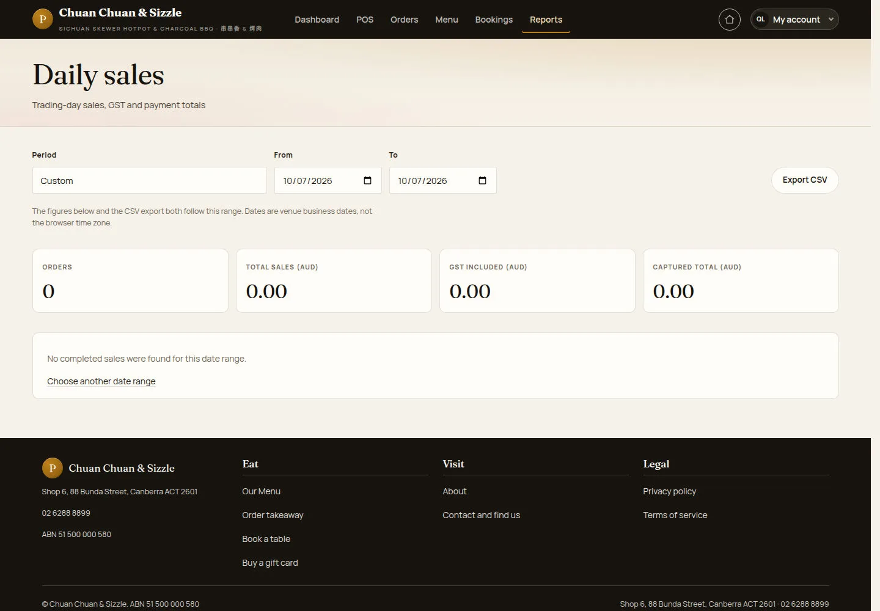Open Buy a gift card link
This screenshot has height=611, width=880.
pos(269,563)
